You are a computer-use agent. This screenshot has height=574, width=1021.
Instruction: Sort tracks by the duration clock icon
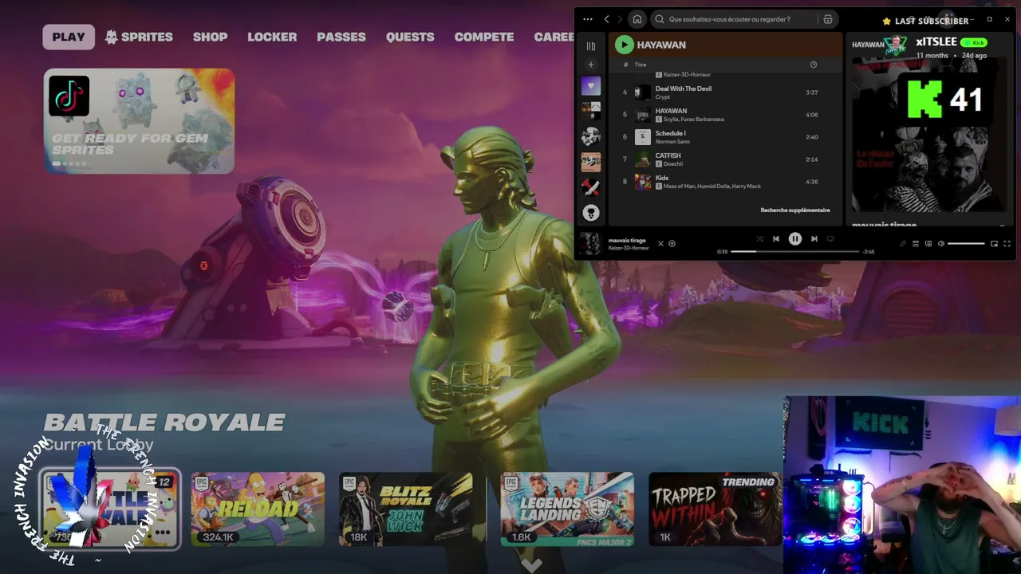814,65
